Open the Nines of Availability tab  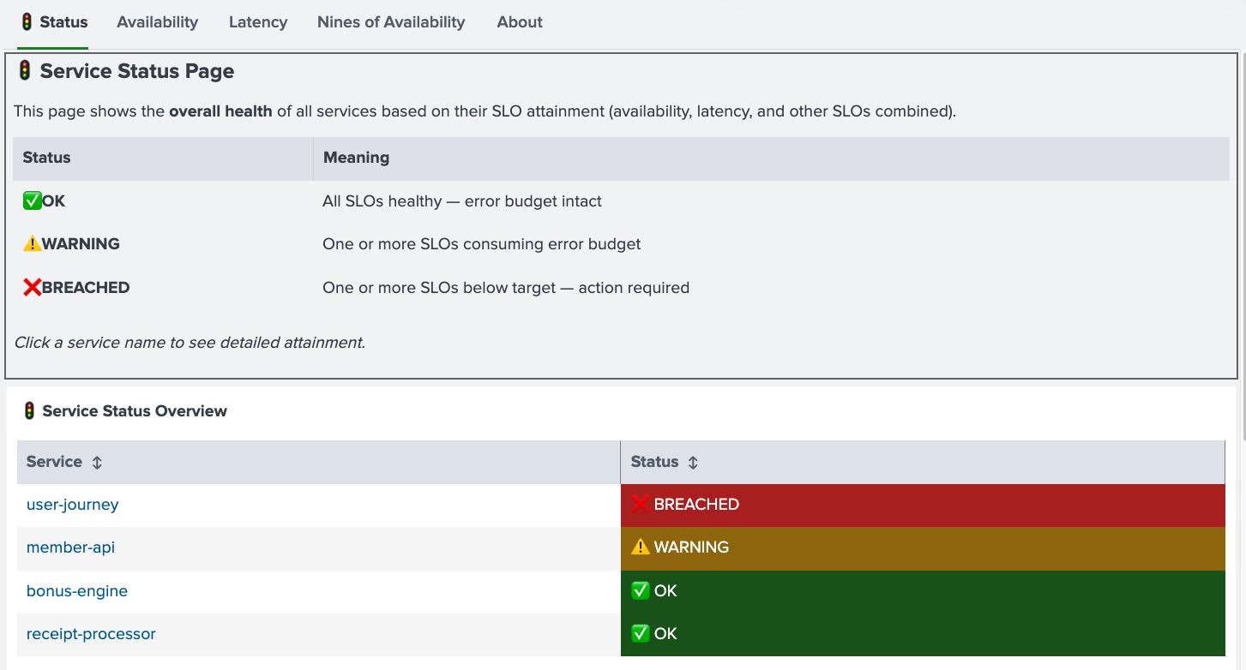coord(391,22)
